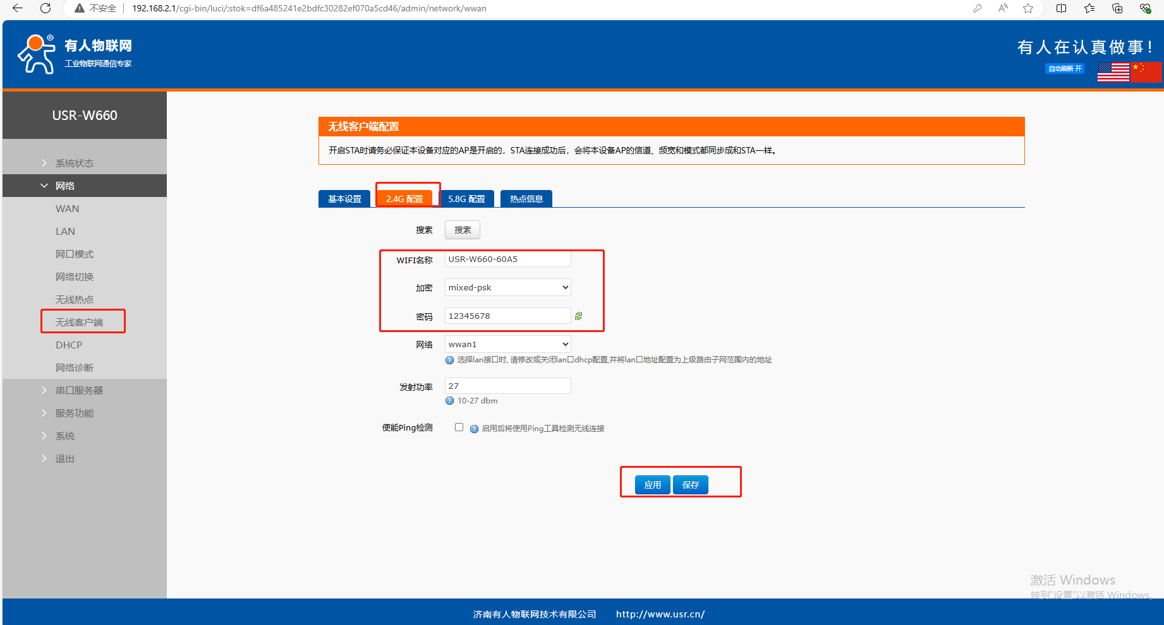1164x625 pixels.
Task: Toggle the auto refresh badge
Action: [1065, 69]
